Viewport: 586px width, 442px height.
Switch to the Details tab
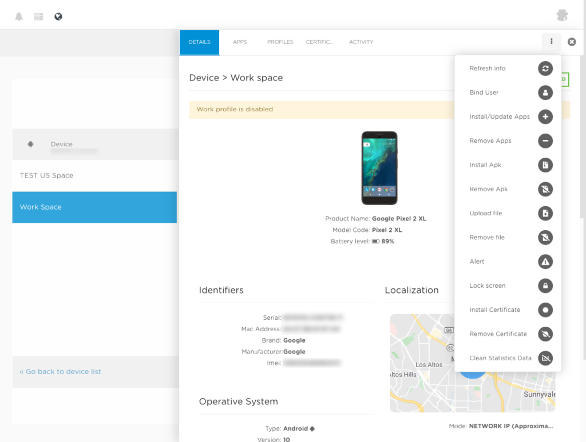199,42
